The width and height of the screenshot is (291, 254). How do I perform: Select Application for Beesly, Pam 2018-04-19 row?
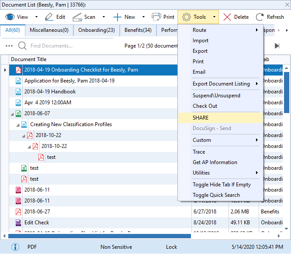pyautogui.click(x=94, y=81)
